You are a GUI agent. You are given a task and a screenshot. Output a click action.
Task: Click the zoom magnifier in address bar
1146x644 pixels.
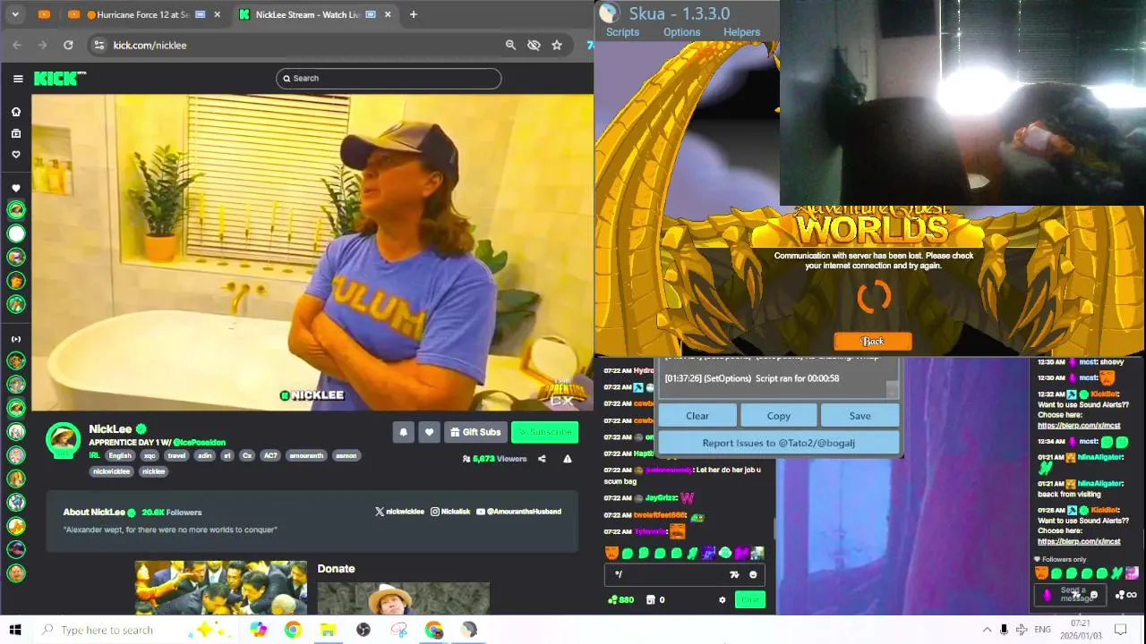pos(510,45)
